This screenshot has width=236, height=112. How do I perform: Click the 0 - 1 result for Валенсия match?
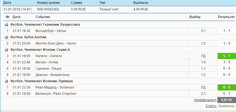pyautogui.click(x=227, y=94)
